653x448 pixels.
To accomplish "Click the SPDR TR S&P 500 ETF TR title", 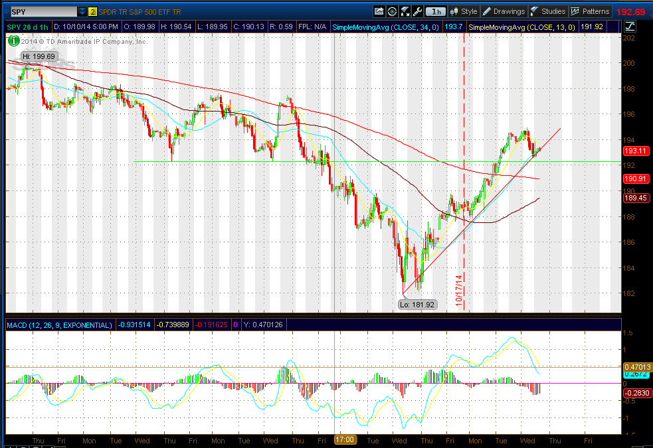I will (x=140, y=12).
